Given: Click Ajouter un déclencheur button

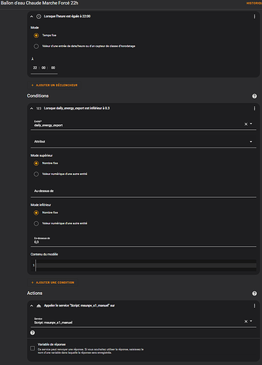Looking at the screenshot, I should (x=55, y=85).
